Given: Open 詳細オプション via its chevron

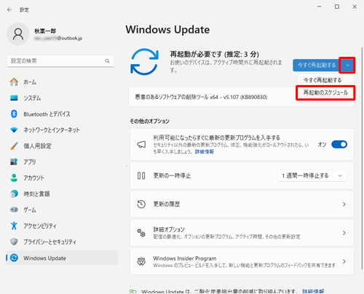Looking at the screenshot, I should click(x=344, y=233).
